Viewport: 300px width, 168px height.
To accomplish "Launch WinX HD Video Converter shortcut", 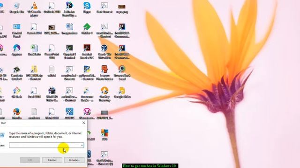I will click(x=52, y=91).
